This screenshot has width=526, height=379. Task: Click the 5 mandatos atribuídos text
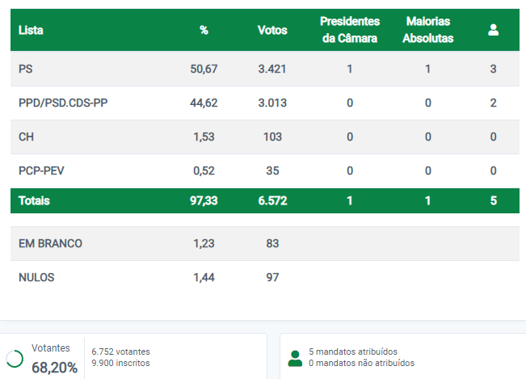[353, 352]
